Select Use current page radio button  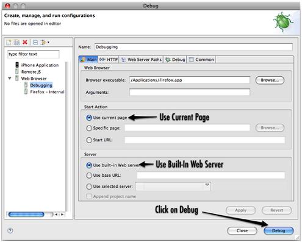[x=89, y=118]
